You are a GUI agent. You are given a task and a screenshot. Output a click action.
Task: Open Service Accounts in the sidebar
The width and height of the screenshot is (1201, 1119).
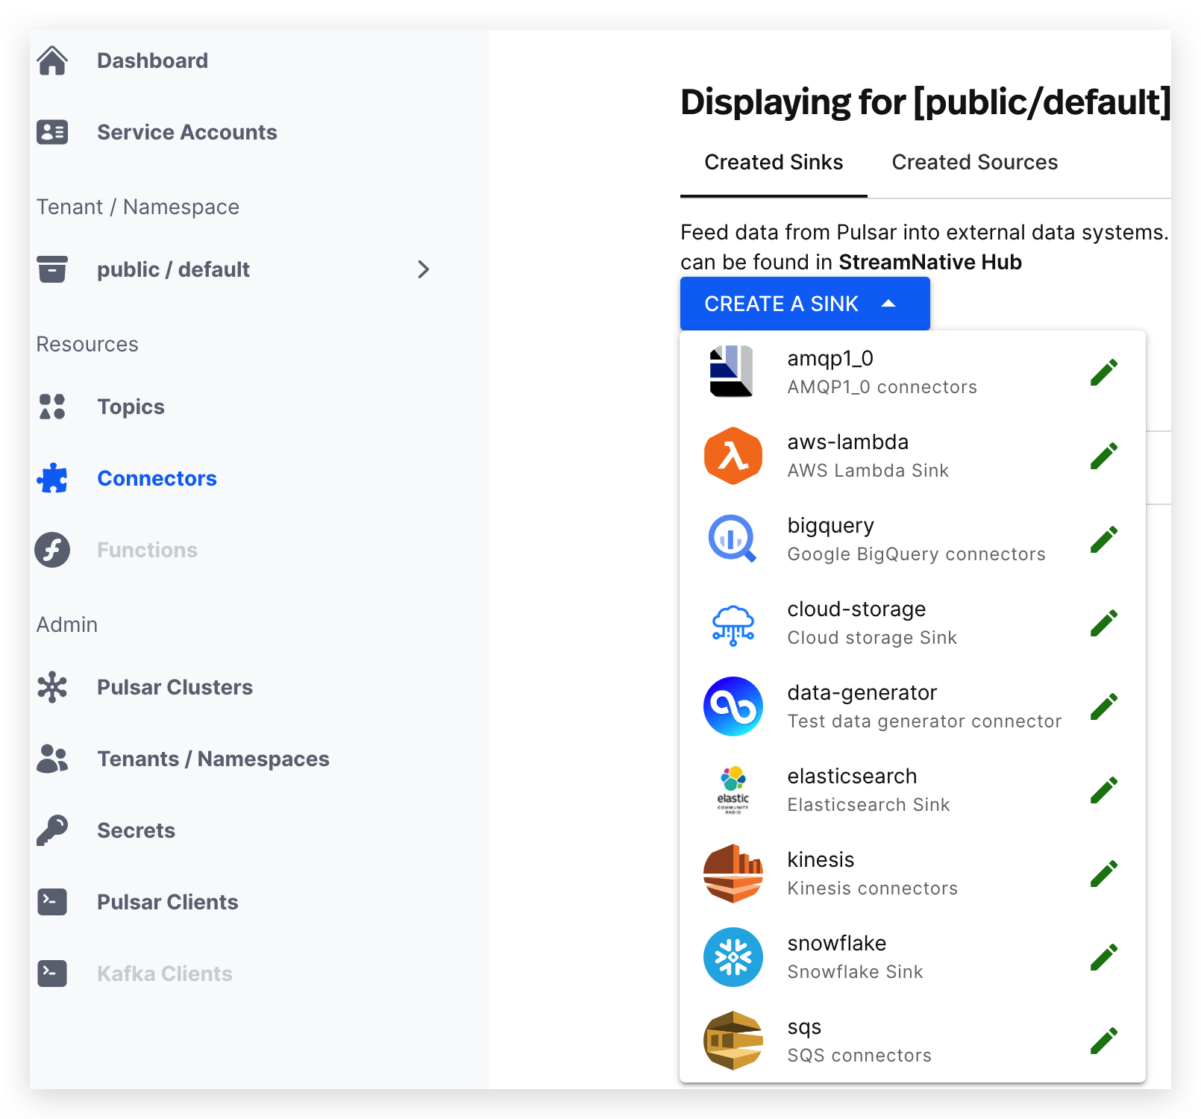pyautogui.click(x=187, y=132)
